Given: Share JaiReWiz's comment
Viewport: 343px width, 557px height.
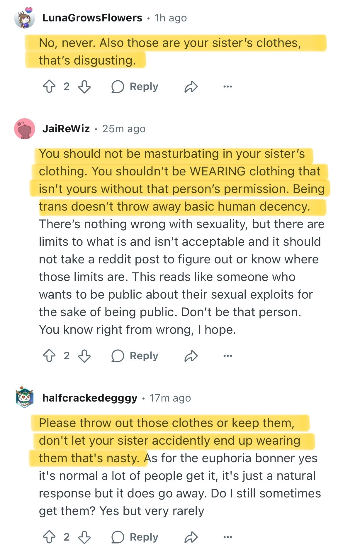Looking at the screenshot, I should [x=191, y=356].
